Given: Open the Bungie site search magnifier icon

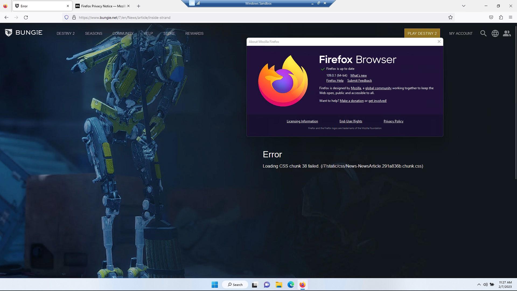Looking at the screenshot, I should [483, 33].
